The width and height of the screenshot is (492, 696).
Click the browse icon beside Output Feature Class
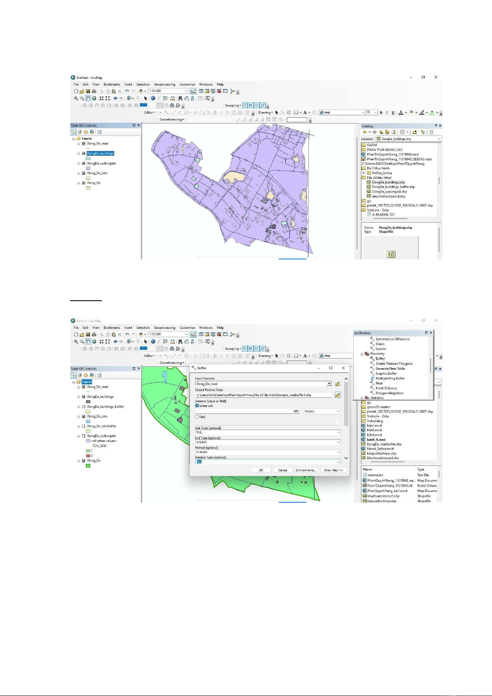click(338, 395)
